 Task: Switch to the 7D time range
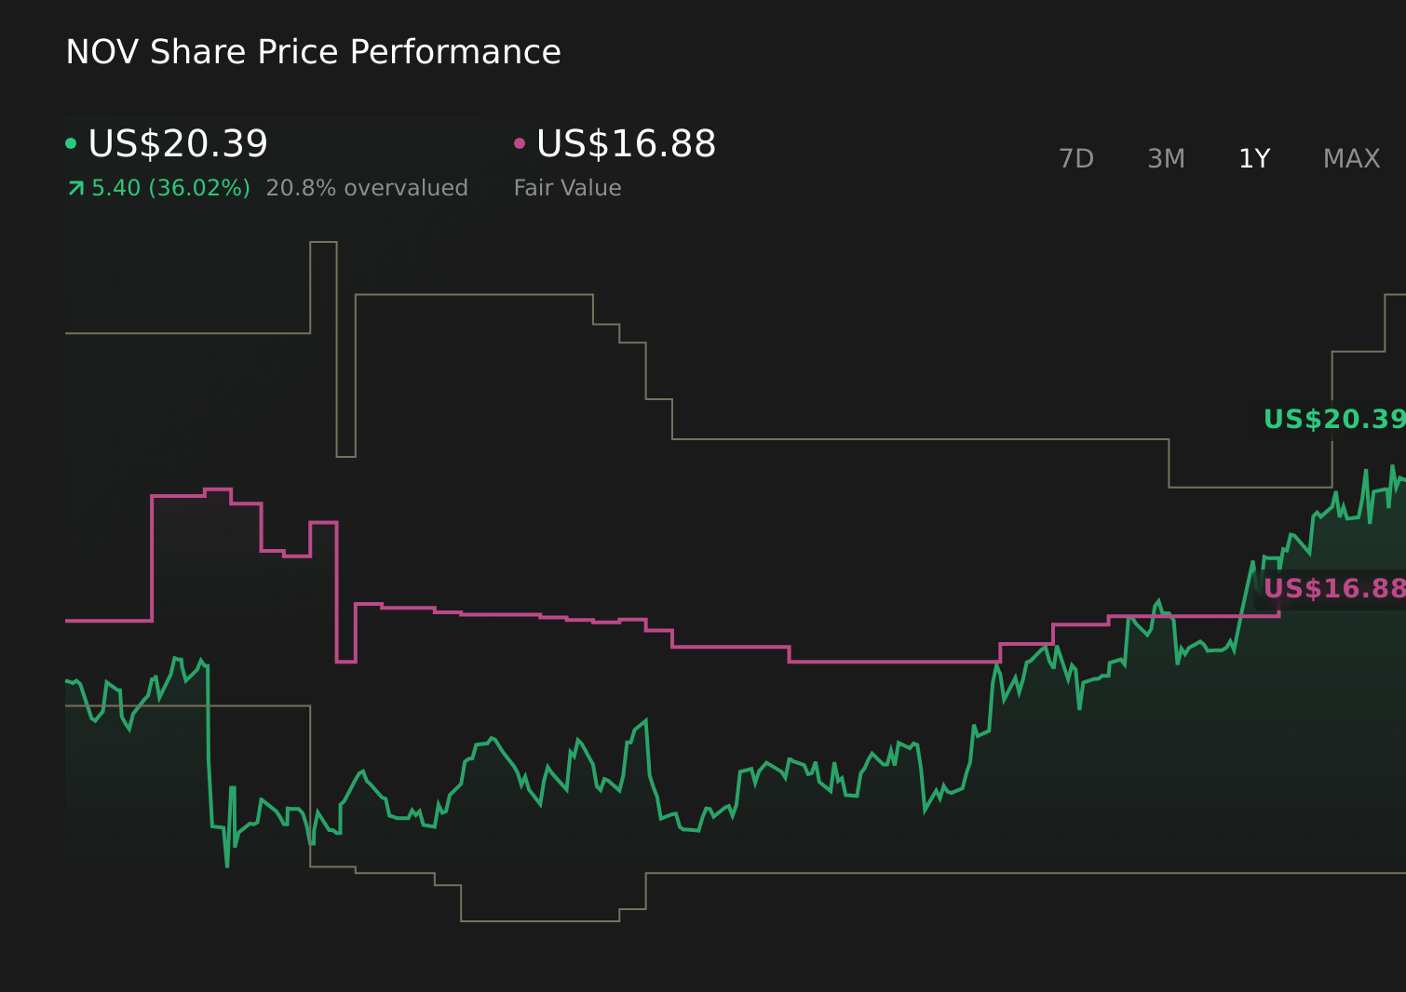click(x=1077, y=158)
